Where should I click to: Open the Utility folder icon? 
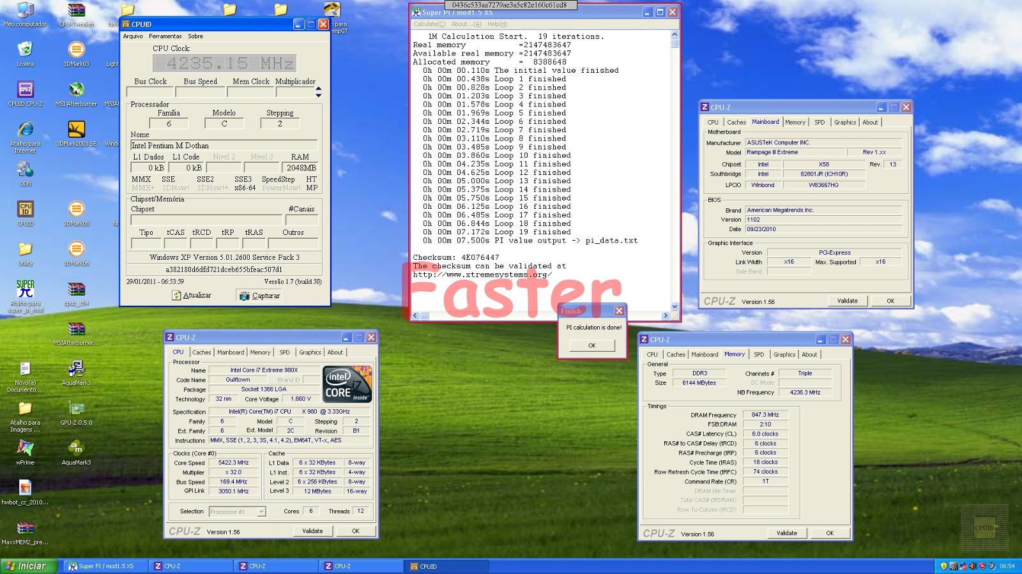point(25,253)
